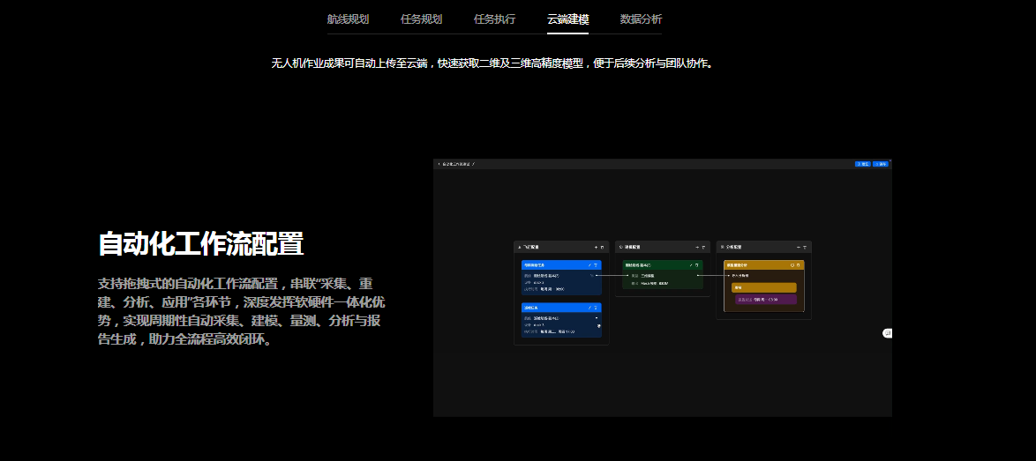Edit the first blue flight task card
This screenshot has height=461, width=1036.
point(589,264)
